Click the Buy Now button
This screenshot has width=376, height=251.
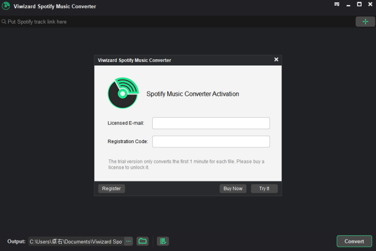[x=233, y=188]
